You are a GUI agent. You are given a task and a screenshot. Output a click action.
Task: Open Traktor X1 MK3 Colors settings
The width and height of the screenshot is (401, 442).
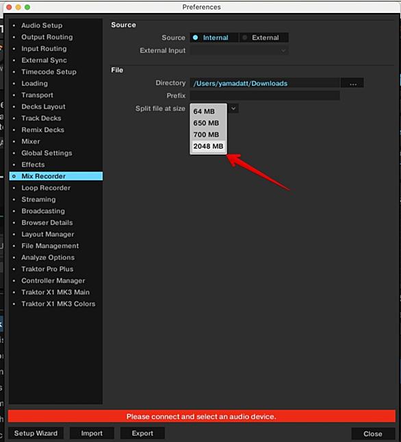point(58,304)
